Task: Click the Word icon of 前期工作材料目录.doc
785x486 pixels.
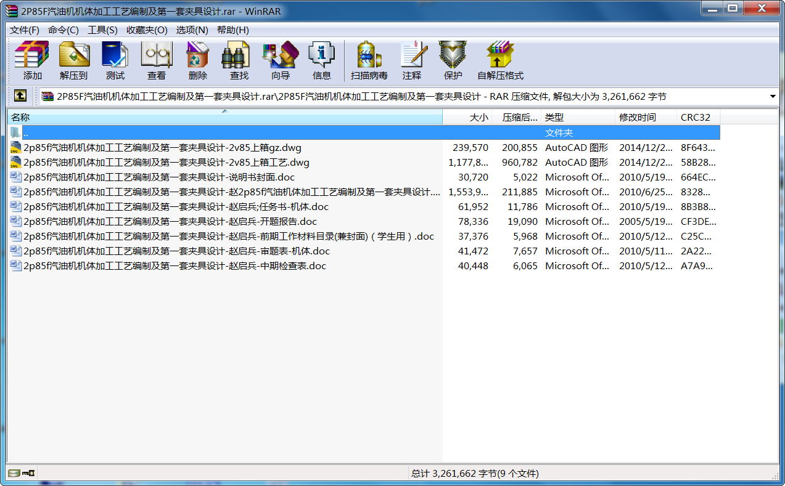Action: click(15, 236)
